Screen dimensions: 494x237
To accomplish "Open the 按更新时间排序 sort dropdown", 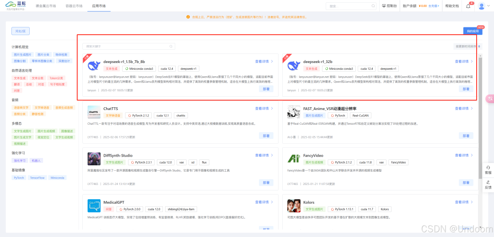I will 467,46.
